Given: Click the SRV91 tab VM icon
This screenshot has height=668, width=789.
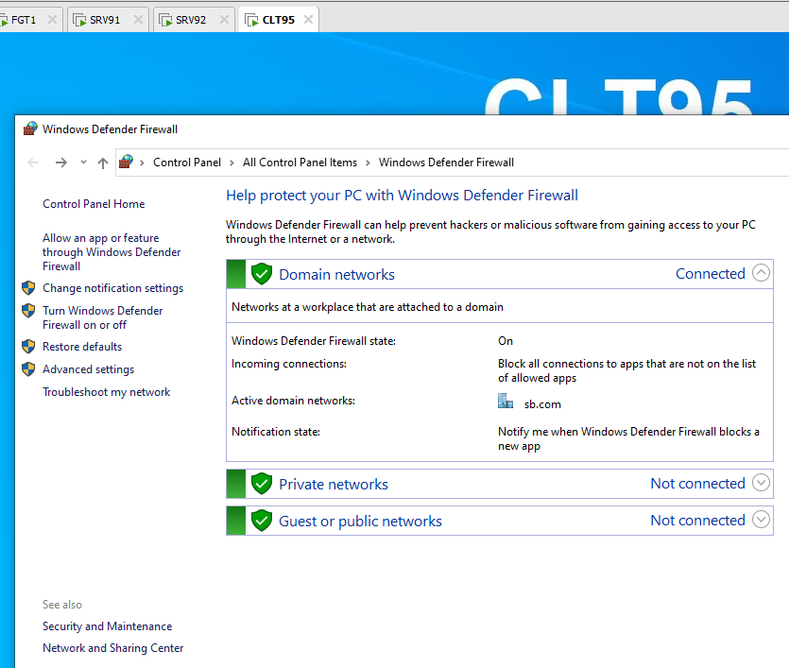Looking at the screenshot, I should click(79, 20).
